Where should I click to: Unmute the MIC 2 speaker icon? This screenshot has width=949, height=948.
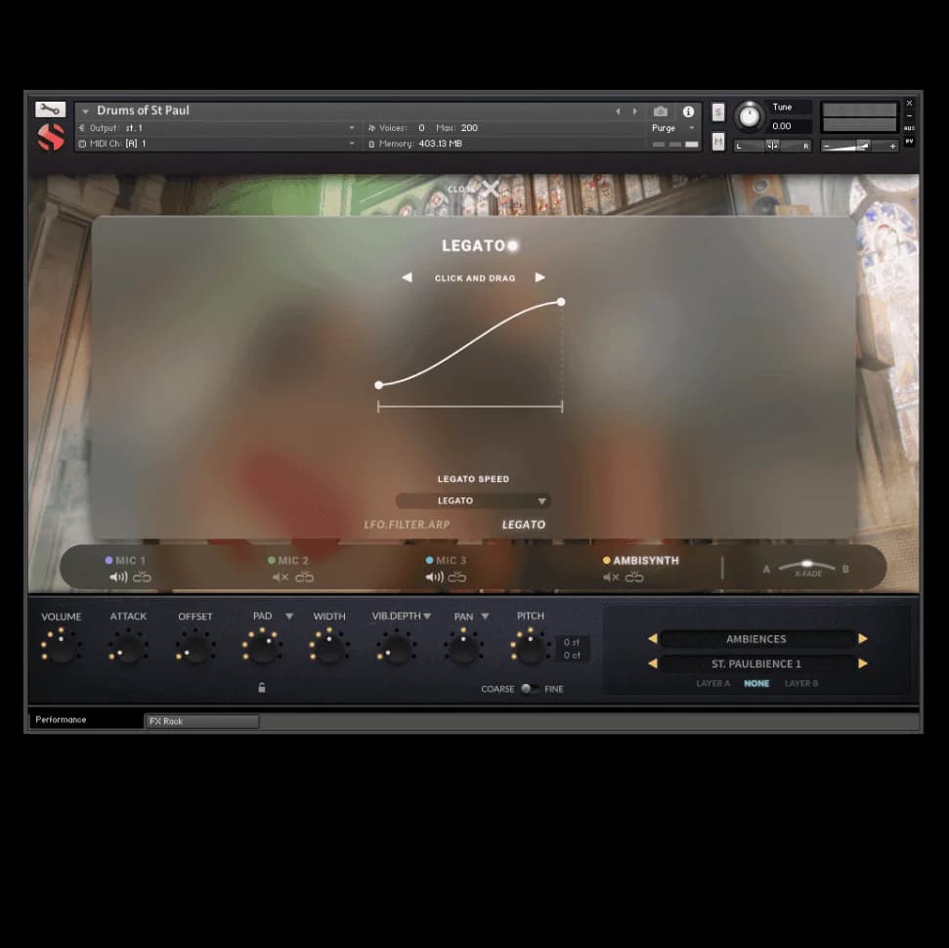coord(280,578)
